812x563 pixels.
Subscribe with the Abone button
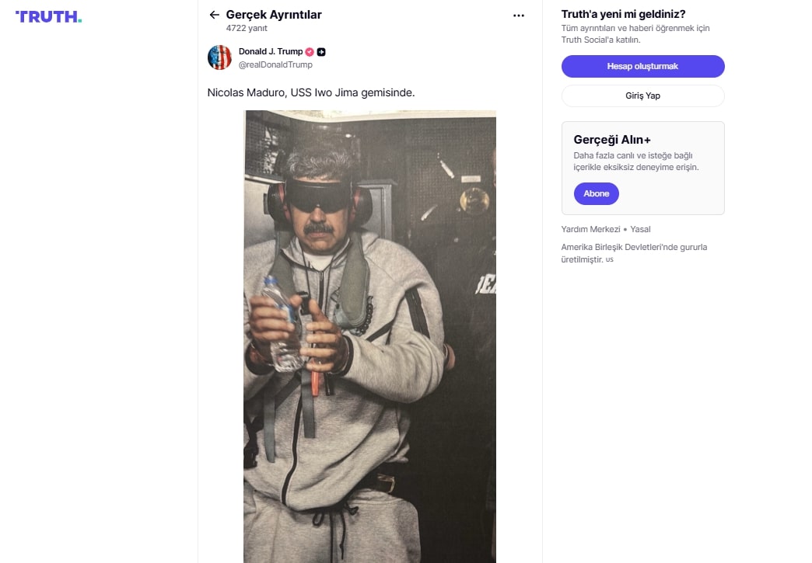click(596, 193)
